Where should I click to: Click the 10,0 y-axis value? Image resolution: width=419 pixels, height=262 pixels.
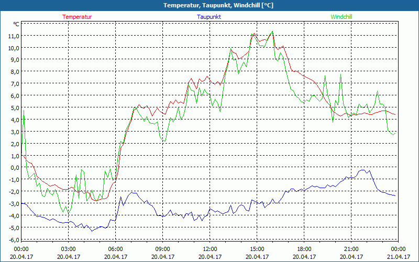click(x=14, y=48)
